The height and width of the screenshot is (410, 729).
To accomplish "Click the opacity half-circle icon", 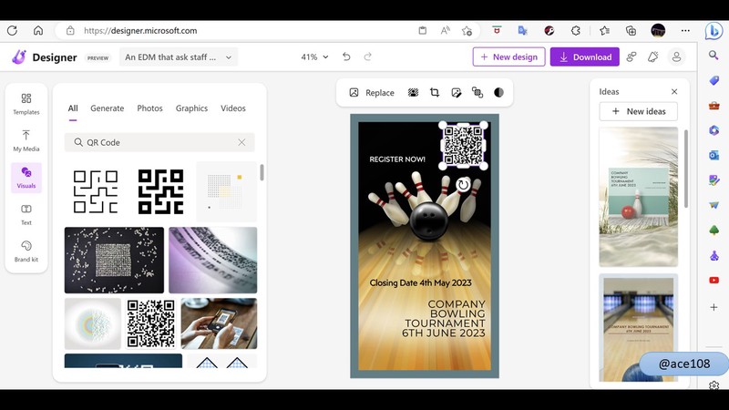I will tap(498, 93).
